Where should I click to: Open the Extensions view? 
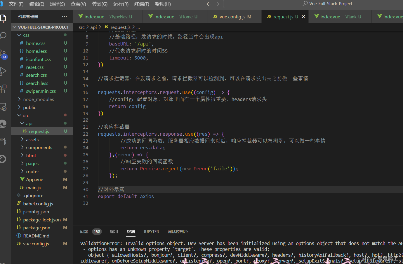click(x=3, y=89)
